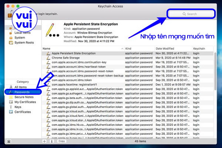
Task: Click the Window Bitmap Encryption account value
Action: (95, 33)
